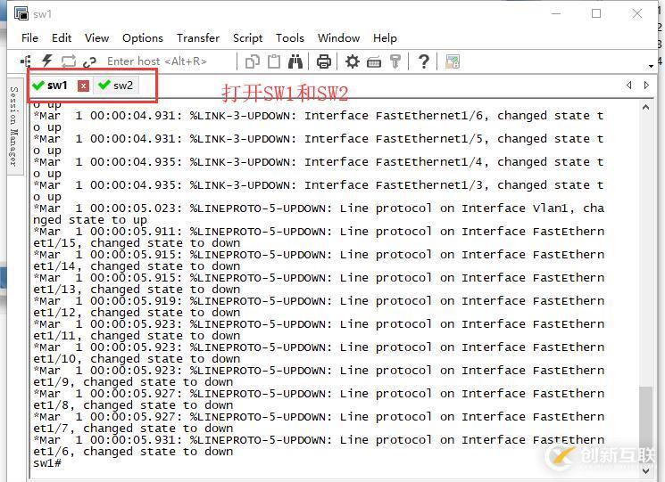Viewport: 665px width, 482px height.
Task: Click the public-key assistant key icon
Action: point(395,61)
